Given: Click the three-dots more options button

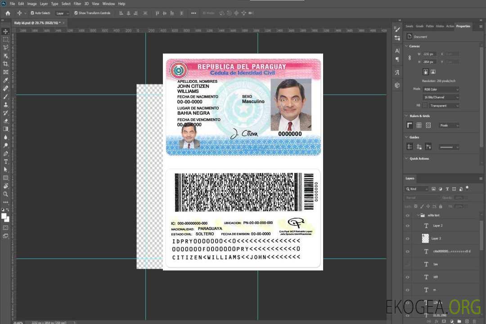Looking at the screenshot, I should [193, 13].
